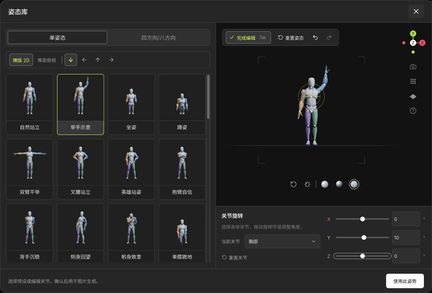Image resolution: width=432 pixels, height=293 pixels.
Task: Select the 躬身致意 pose thumbnail
Action: (x=132, y=233)
